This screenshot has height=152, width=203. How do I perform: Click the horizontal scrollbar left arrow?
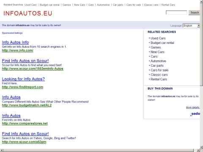pos(1,150)
